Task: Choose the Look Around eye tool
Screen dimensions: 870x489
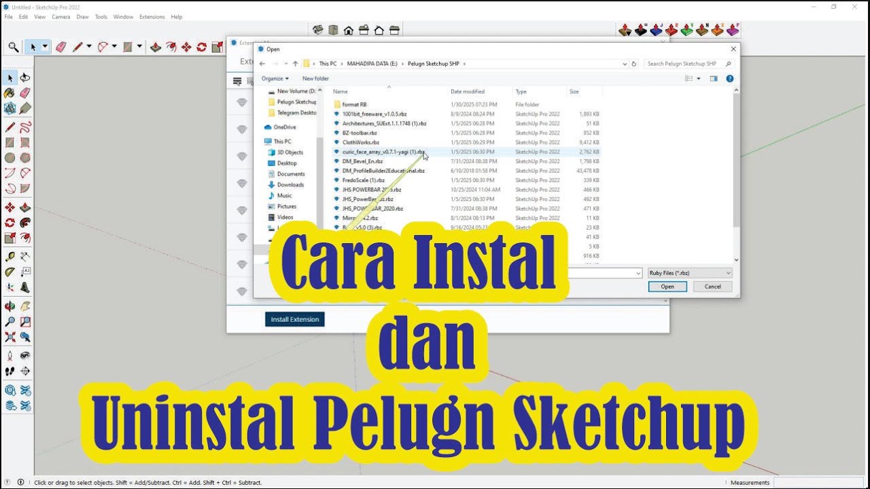Action: [25, 355]
